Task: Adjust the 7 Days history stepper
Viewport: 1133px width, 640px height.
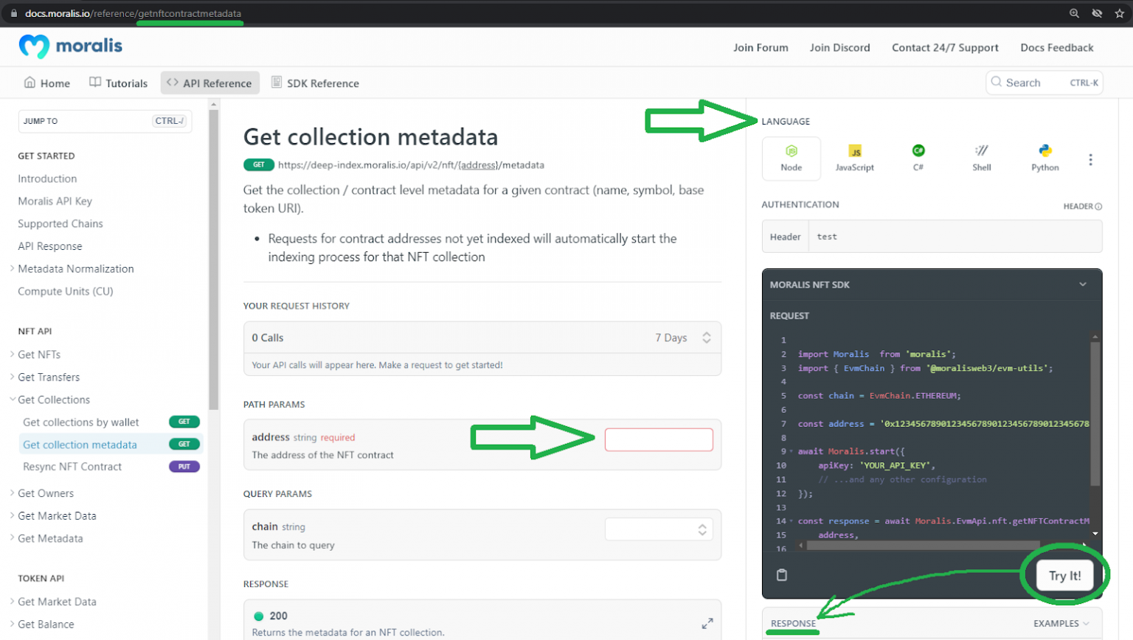Action: (707, 337)
